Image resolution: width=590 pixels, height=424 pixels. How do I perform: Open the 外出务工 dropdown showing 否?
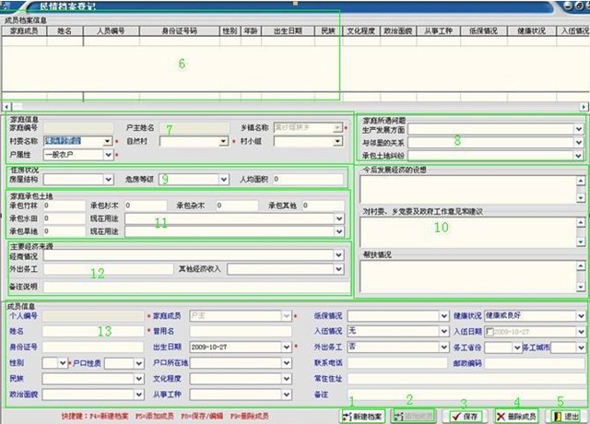444,347
